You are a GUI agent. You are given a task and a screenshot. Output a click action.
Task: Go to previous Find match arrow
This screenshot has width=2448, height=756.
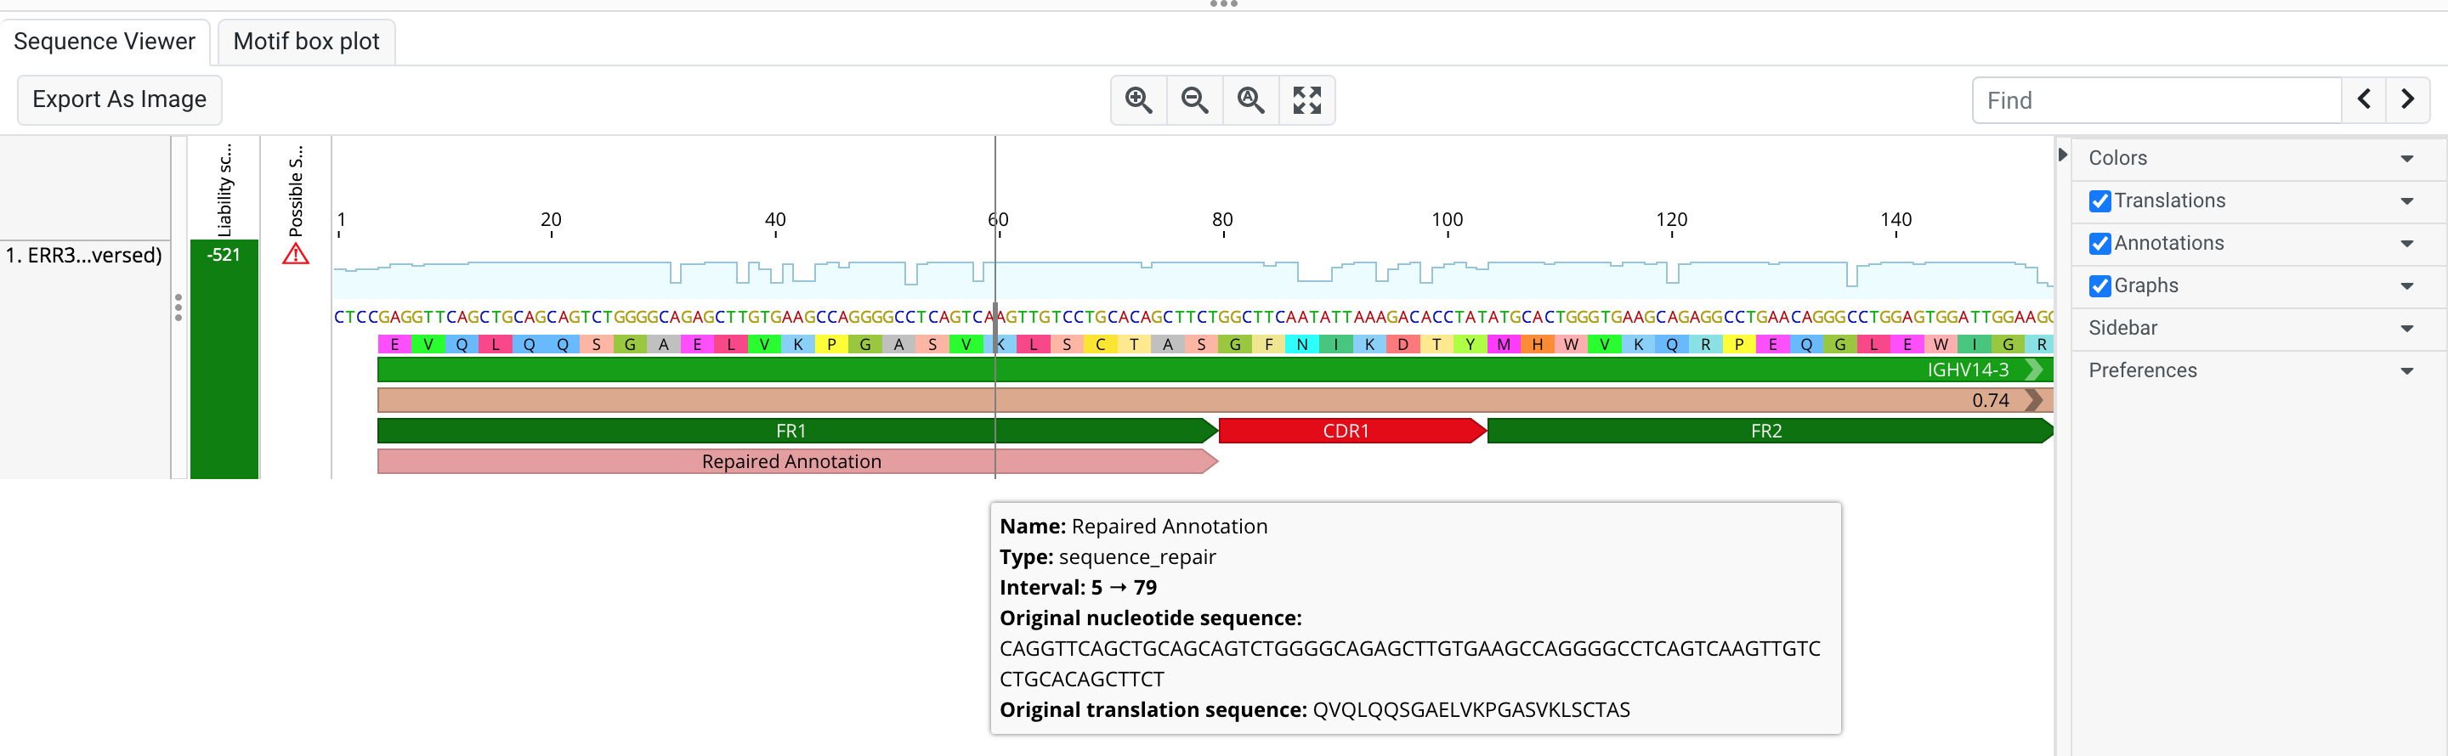tap(2365, 99)
